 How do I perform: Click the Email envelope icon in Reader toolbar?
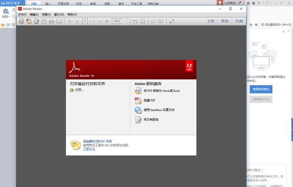(x=59, y=21)
